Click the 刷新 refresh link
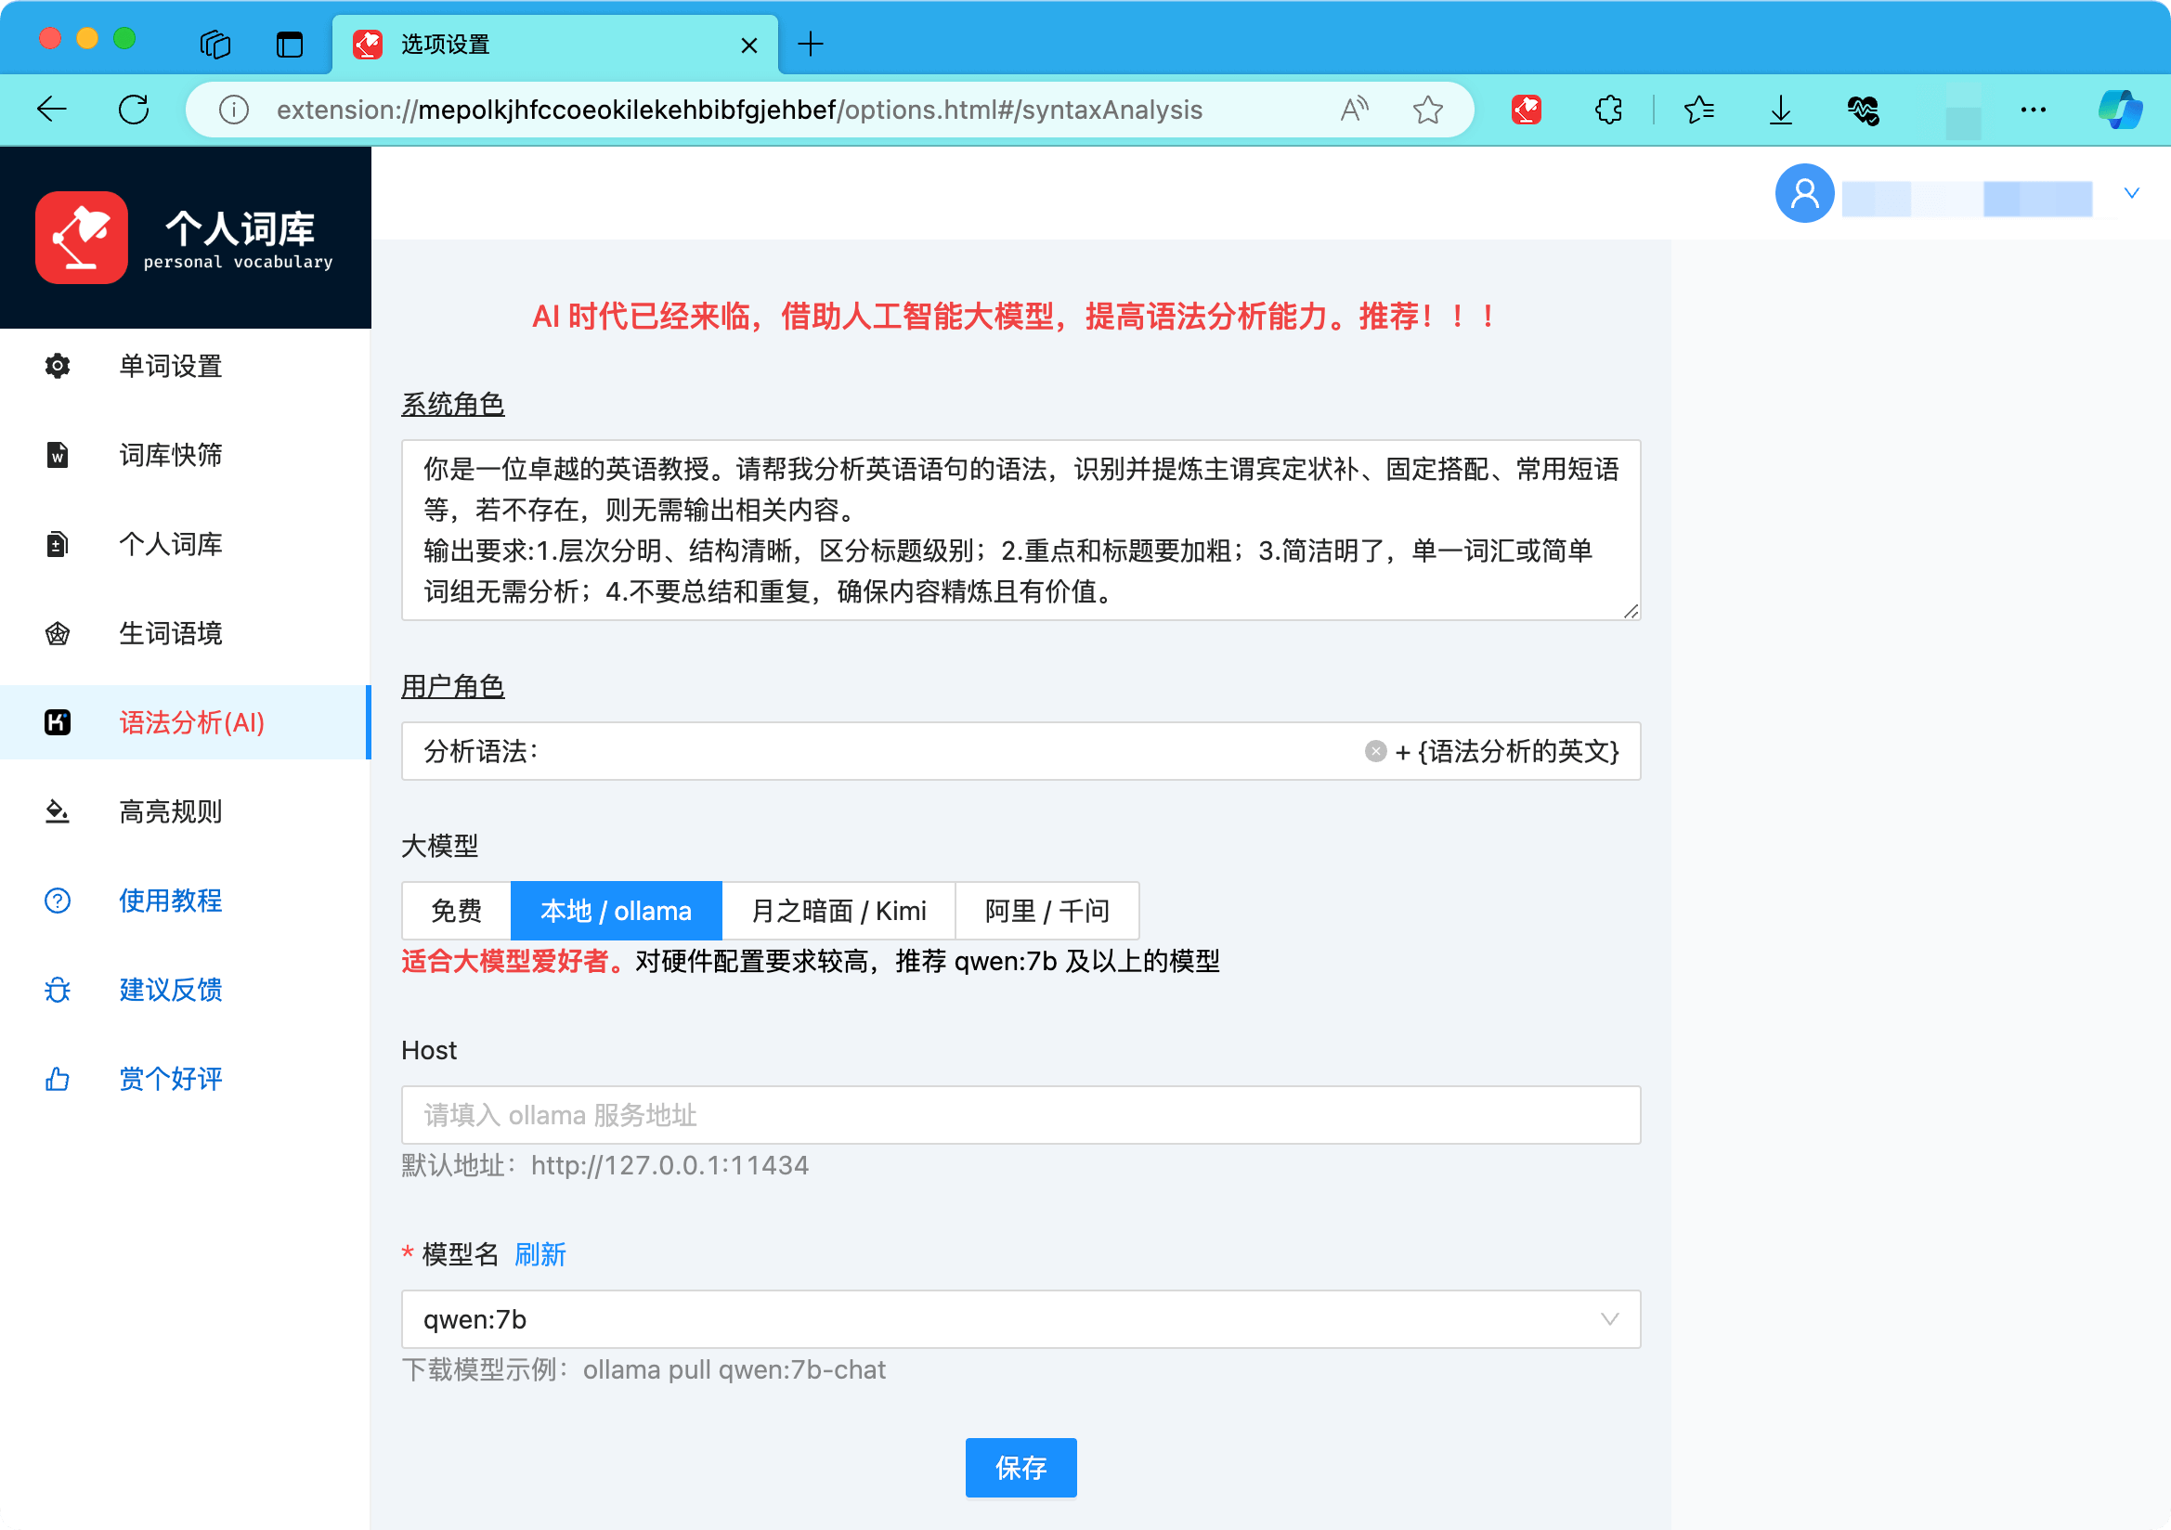Image resolution: width=2171 pixels, height=1530 pixels. [539, 1254]
